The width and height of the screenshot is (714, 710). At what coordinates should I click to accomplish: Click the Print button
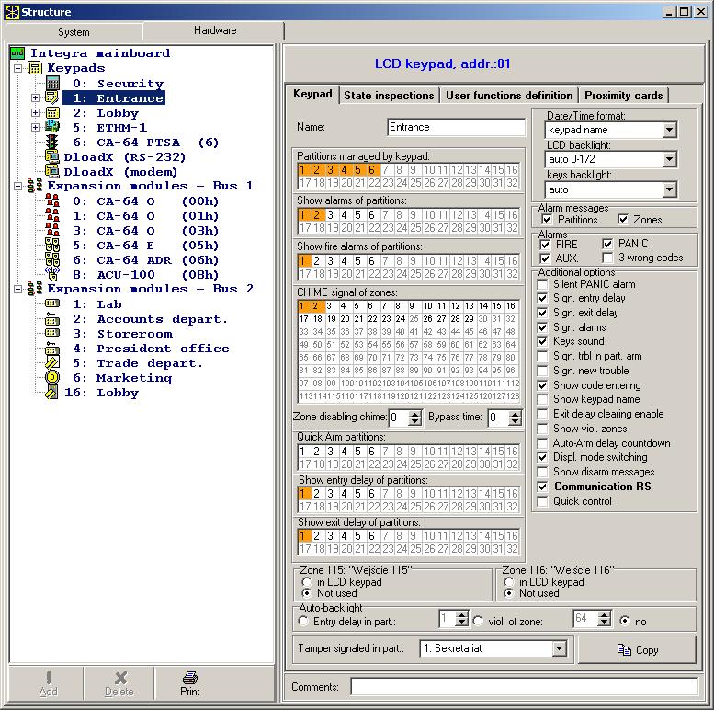190,683
